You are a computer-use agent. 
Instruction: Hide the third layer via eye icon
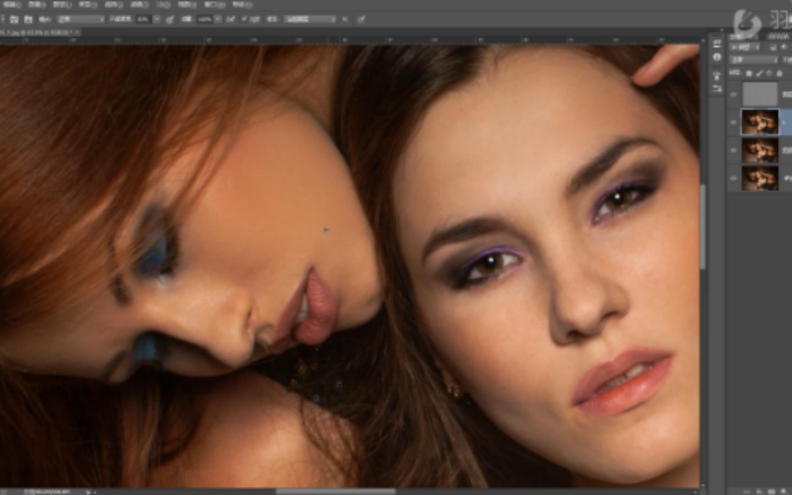pyautogui.click(x=733, y=150)
